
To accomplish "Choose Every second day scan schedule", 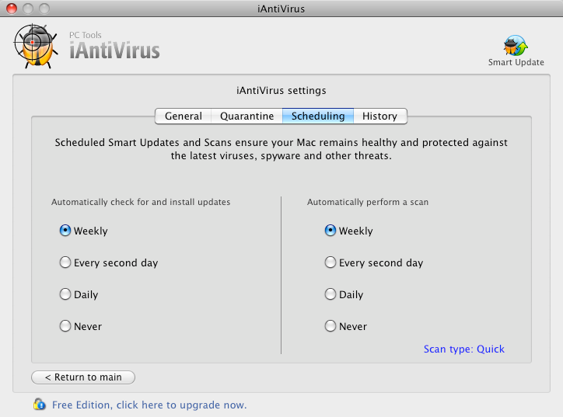I will click(330, 262).
